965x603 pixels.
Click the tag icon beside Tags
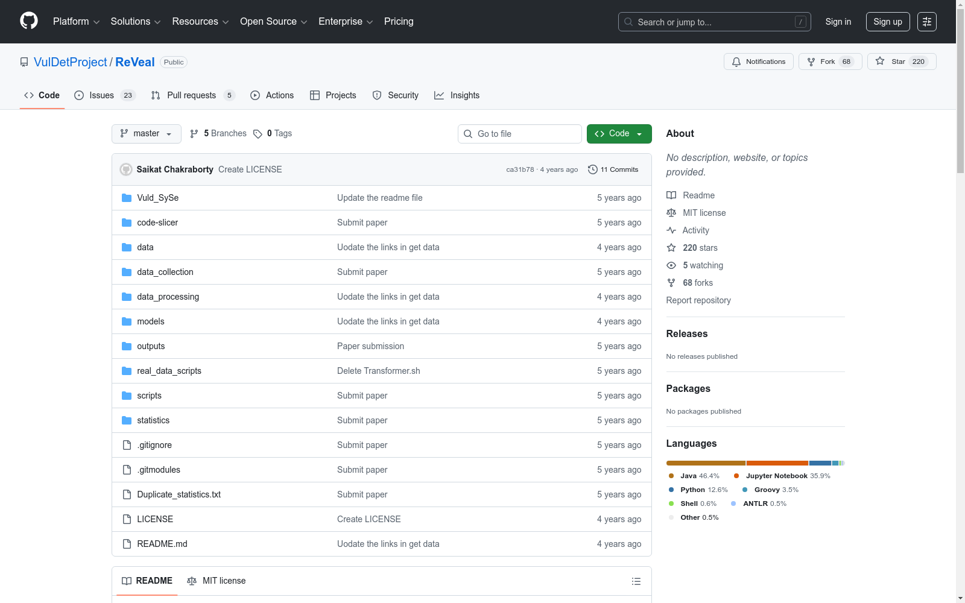click(x=258, y=134)
